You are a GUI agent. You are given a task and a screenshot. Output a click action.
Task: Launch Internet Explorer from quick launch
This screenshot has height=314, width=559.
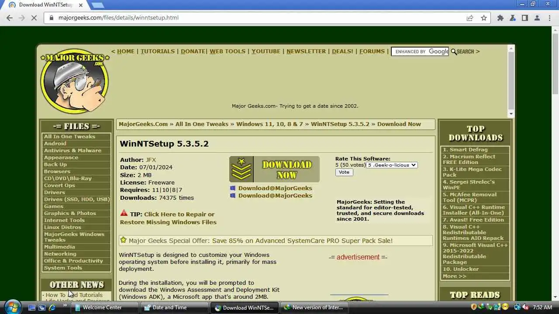[52, 307]
